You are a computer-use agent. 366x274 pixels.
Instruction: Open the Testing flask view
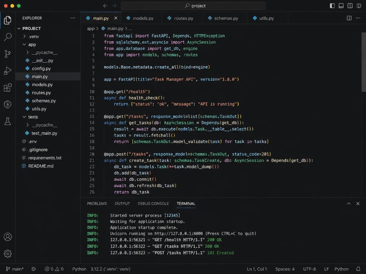tap(8, 121)
